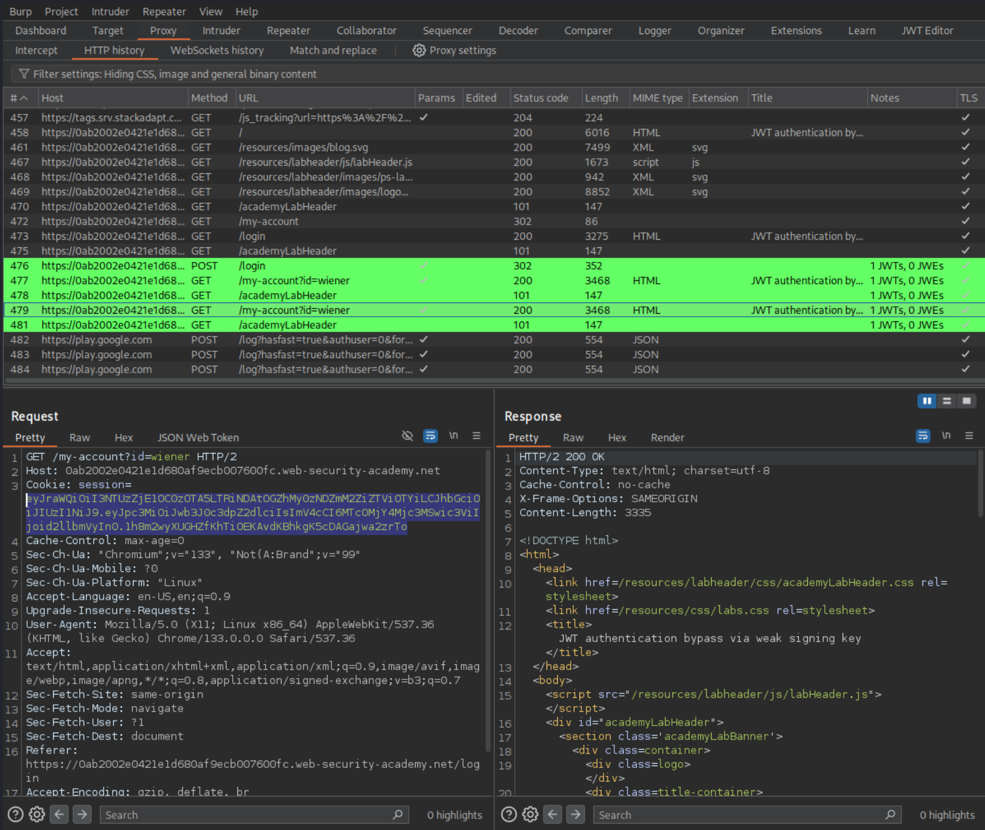This screenshot has height=830, width=985.
Task: Open Request search settings gear
Action: pos(37,814)
